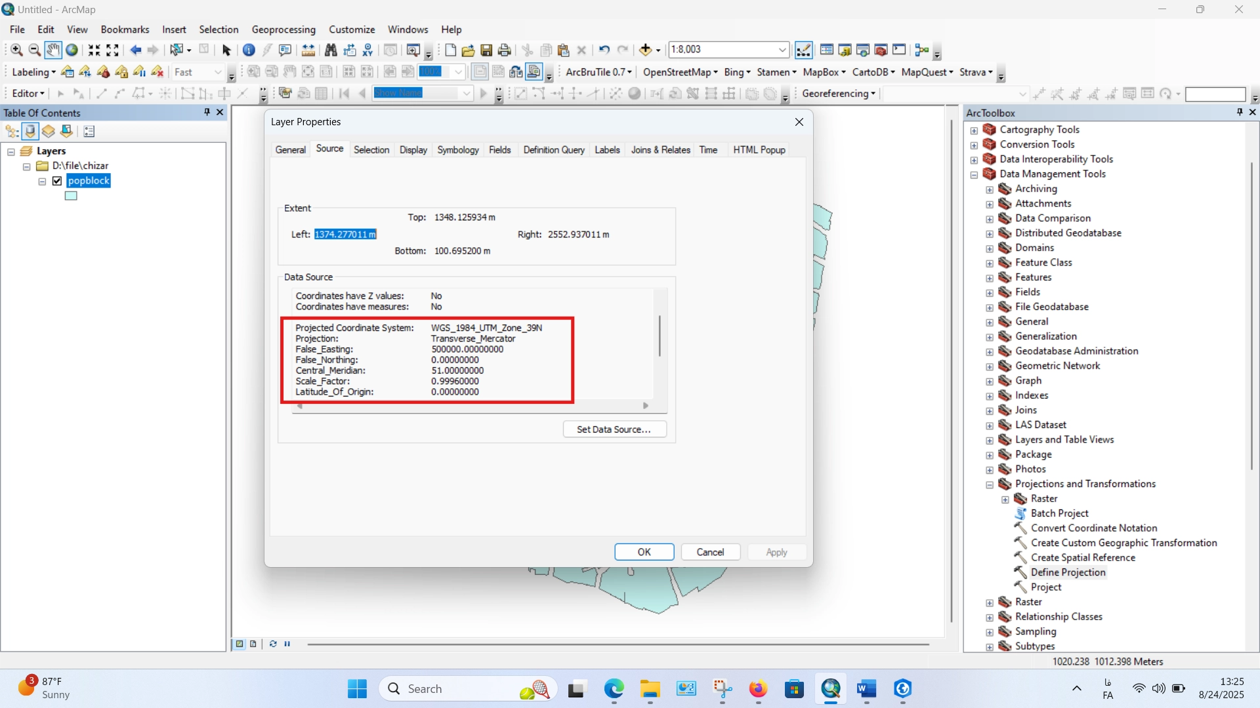Open ArcMap from the taskbar
Screen dimensions: 1260x708
(831, 688)
